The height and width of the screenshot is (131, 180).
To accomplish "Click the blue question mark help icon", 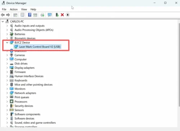I will click(x=30, y=15).
